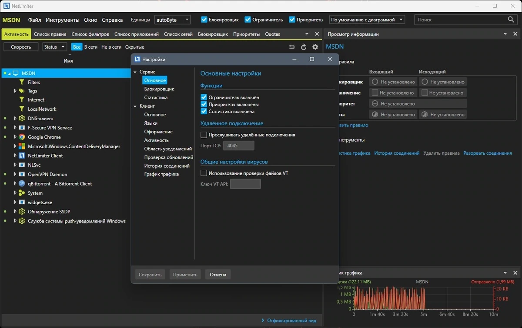The height and width of the screenshot is (328, 522).
Task: Click the Filters funnel icon
Action: (x=22, y=82)
